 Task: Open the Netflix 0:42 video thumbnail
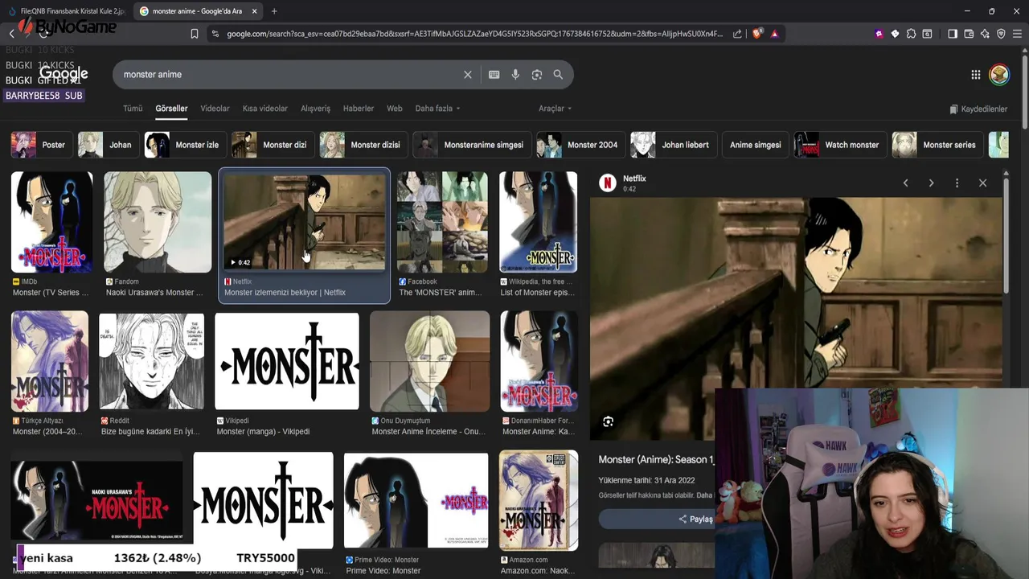click(x=304, y=222)
